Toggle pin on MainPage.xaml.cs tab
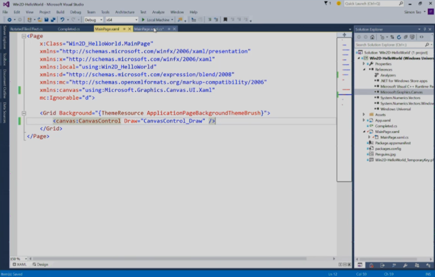 tap(169, 29)
